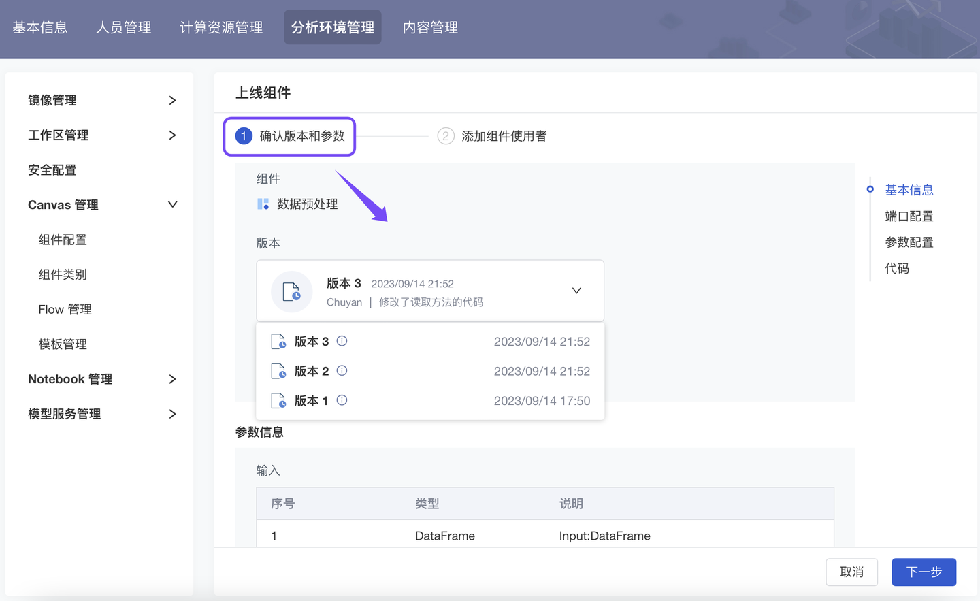Select 版本 2 from the dropdown list
The width and height of the screenshot is (980, 601).
[430, 371]
